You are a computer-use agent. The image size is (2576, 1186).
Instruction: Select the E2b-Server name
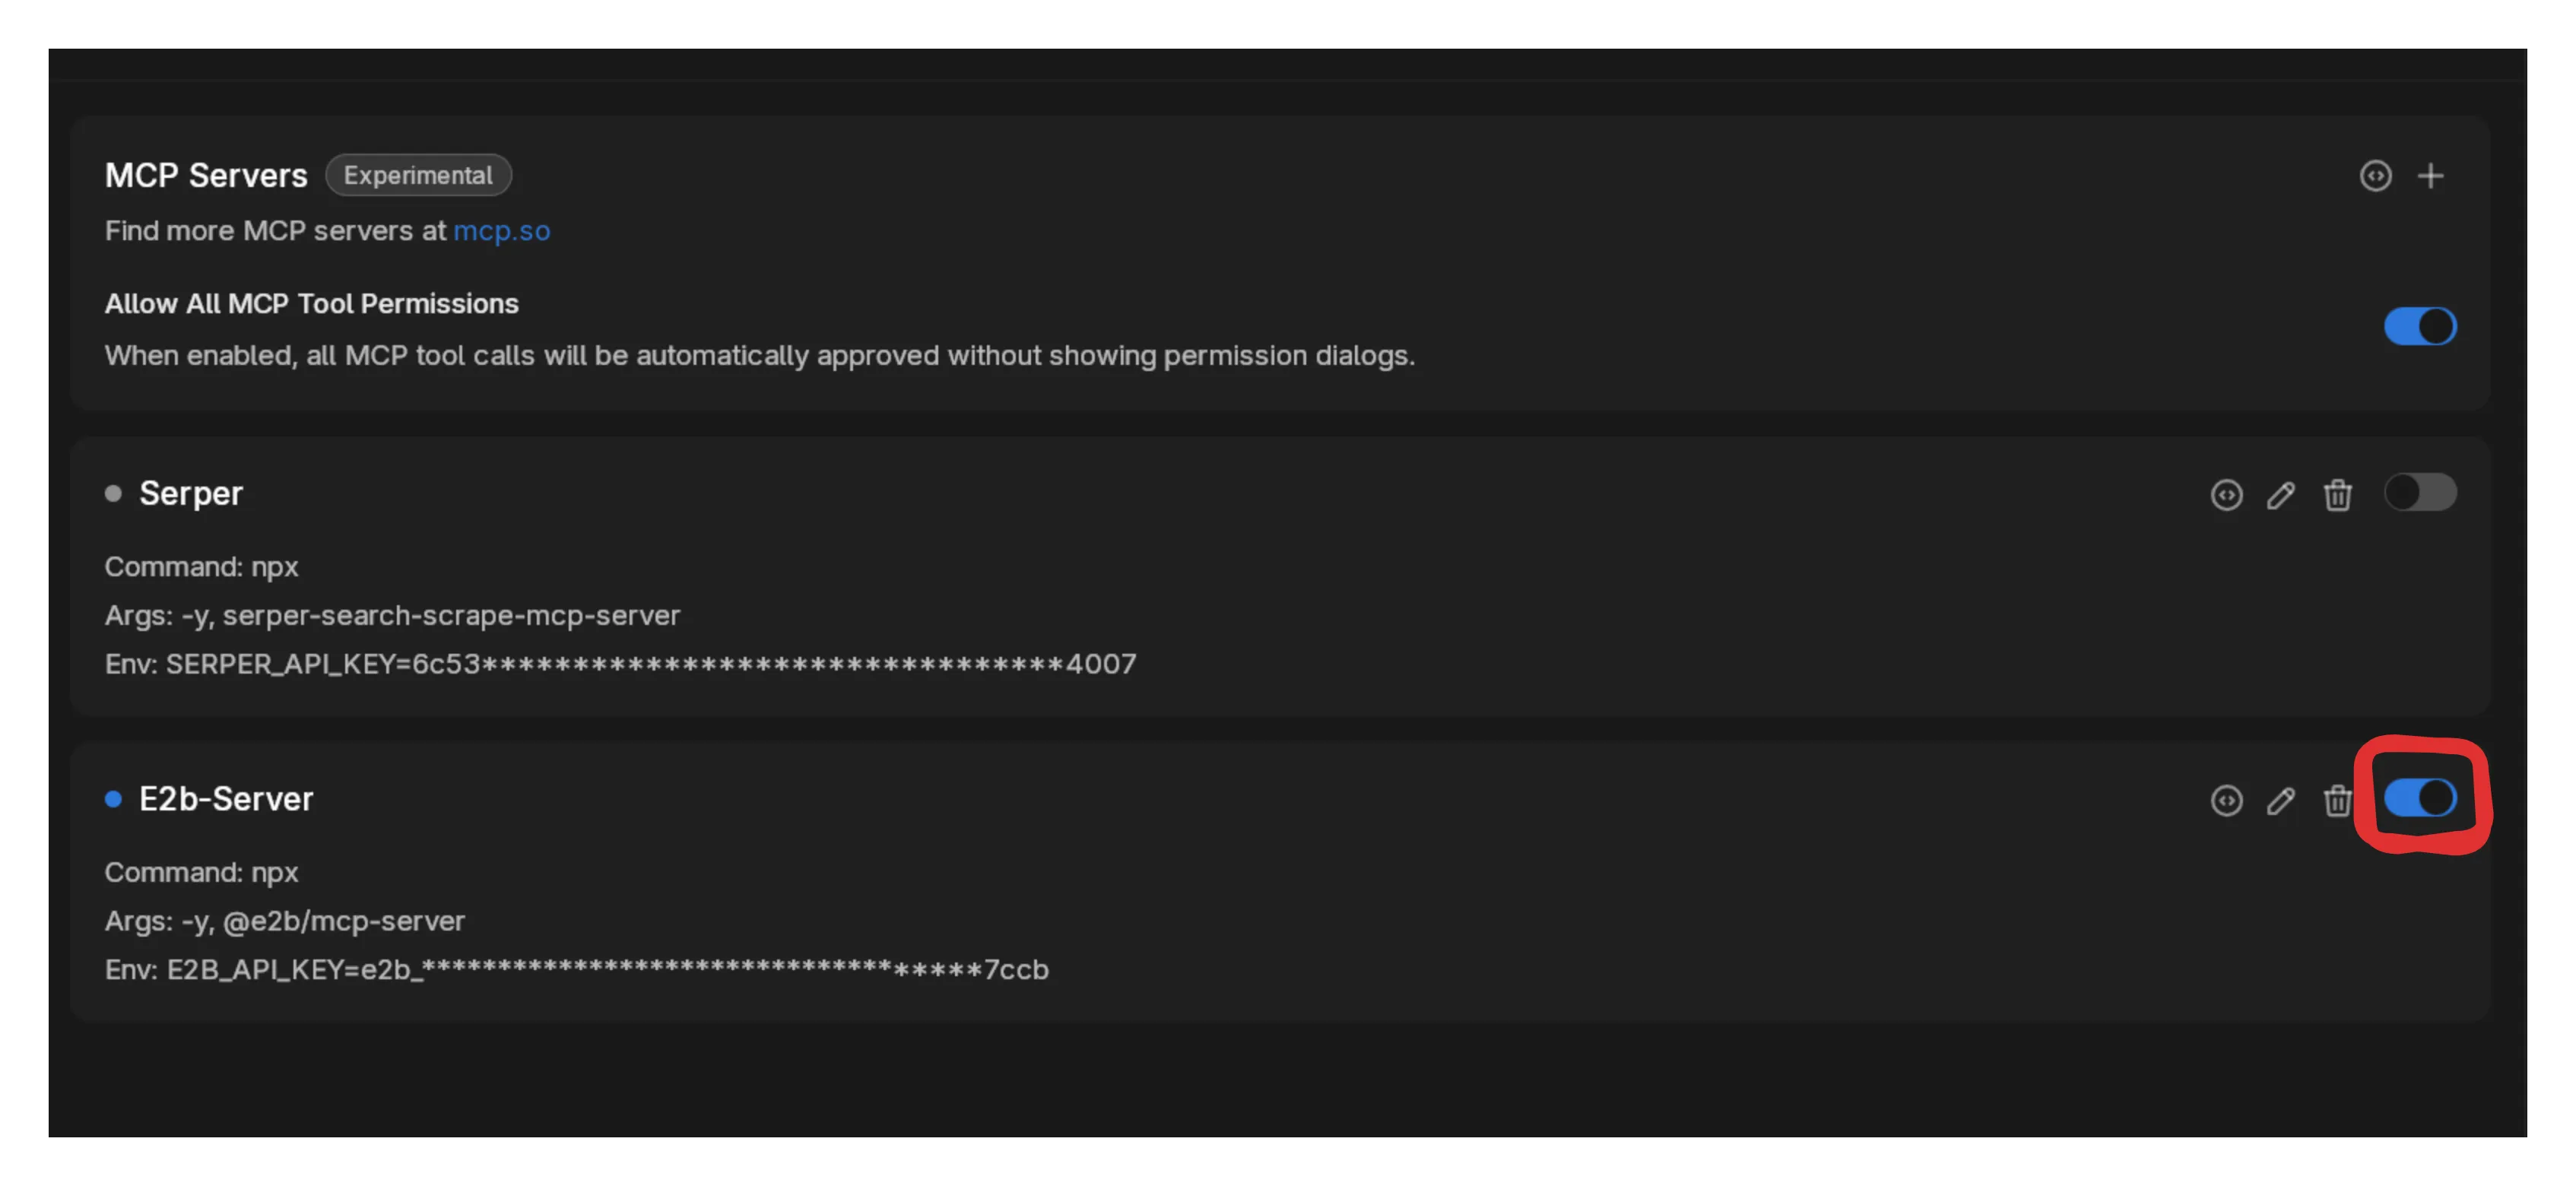(226, 799)
